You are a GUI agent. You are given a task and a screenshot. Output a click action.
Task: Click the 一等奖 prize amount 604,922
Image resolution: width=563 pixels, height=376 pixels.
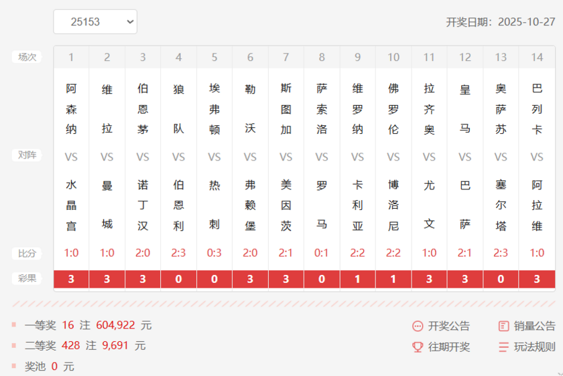(116, 325)
